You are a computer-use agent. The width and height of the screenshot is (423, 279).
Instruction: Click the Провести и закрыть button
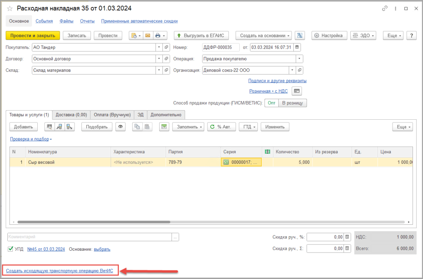tap(33, 36)
